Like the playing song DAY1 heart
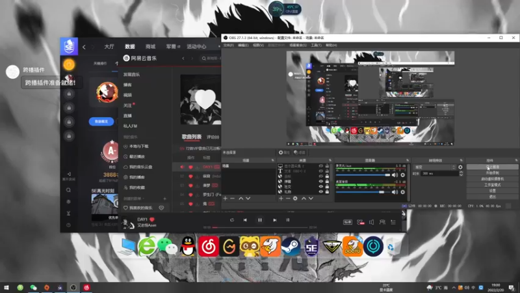Viewport: 520px width, 293px height. (x=152, y=219)
